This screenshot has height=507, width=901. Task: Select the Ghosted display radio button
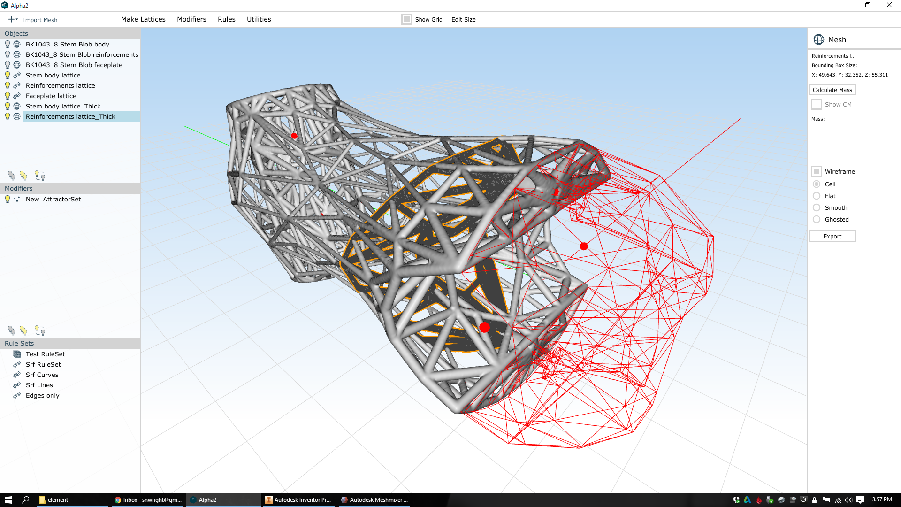click(817, 219)
